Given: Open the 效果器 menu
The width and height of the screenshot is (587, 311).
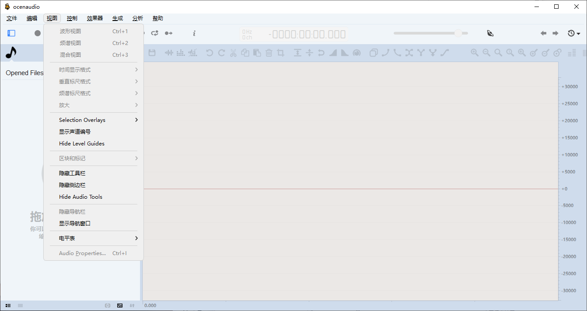Looking at the screenshot, I should pos(94,18).
